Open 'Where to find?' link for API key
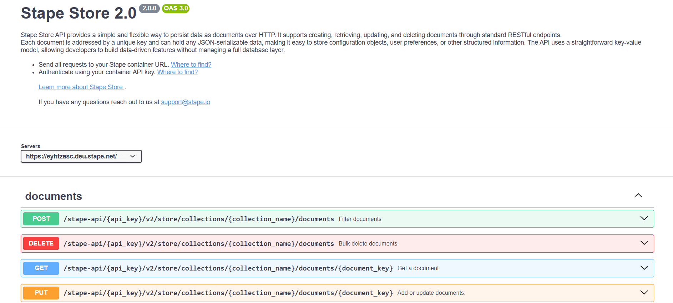This screenshot has width=673, height=303. tap(177, 72)
